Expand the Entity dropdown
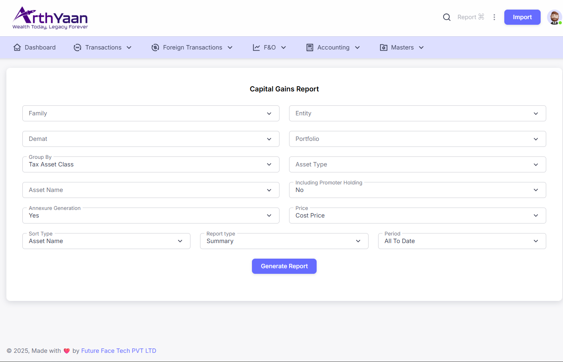This screenshot has height=362, width=563. click(x=417, y=113)
